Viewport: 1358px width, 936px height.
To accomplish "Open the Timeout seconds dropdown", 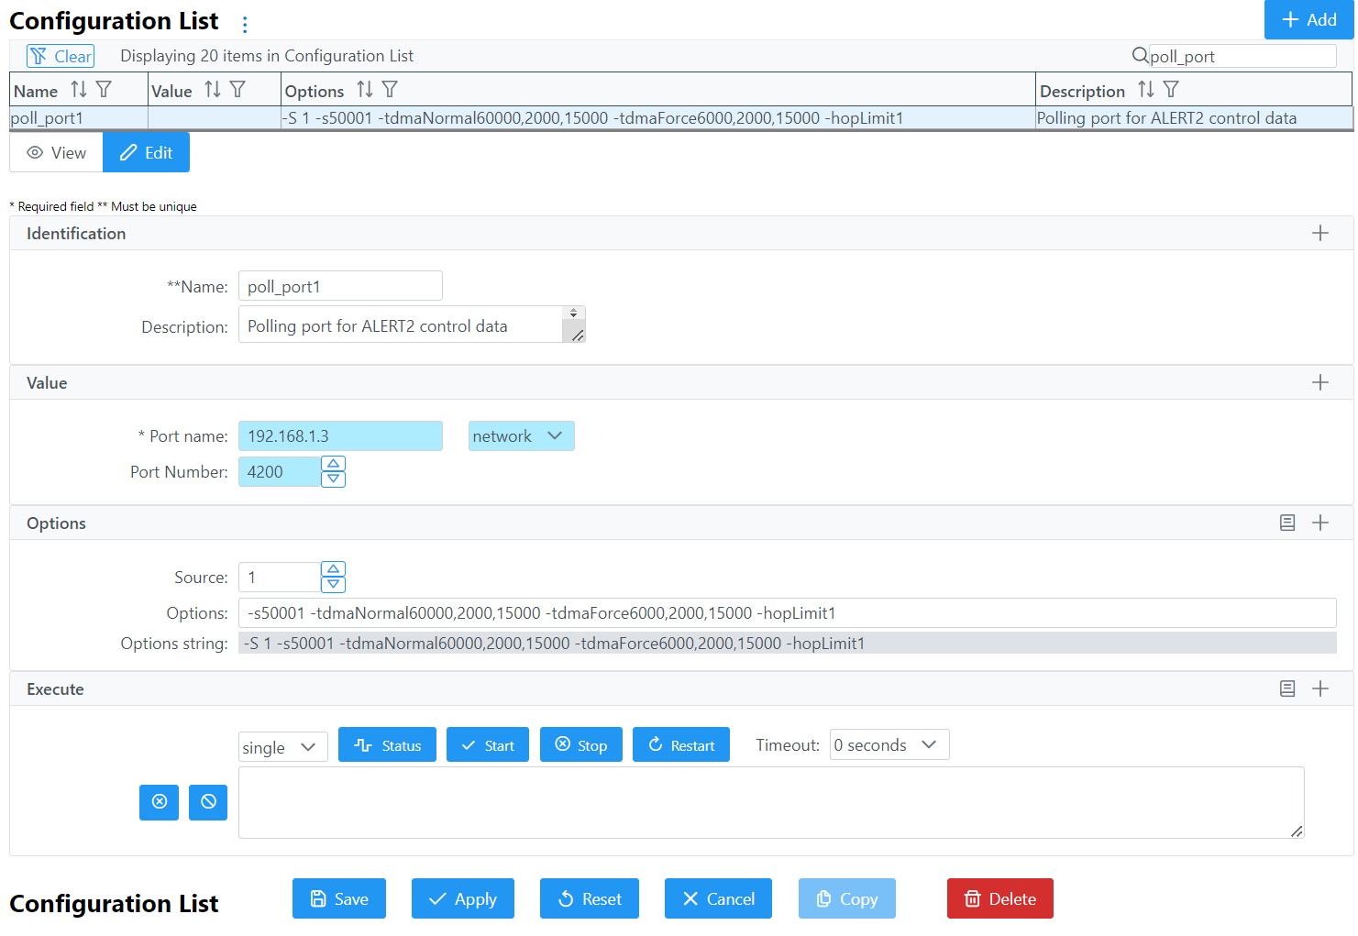I will [x=888, y=745].
